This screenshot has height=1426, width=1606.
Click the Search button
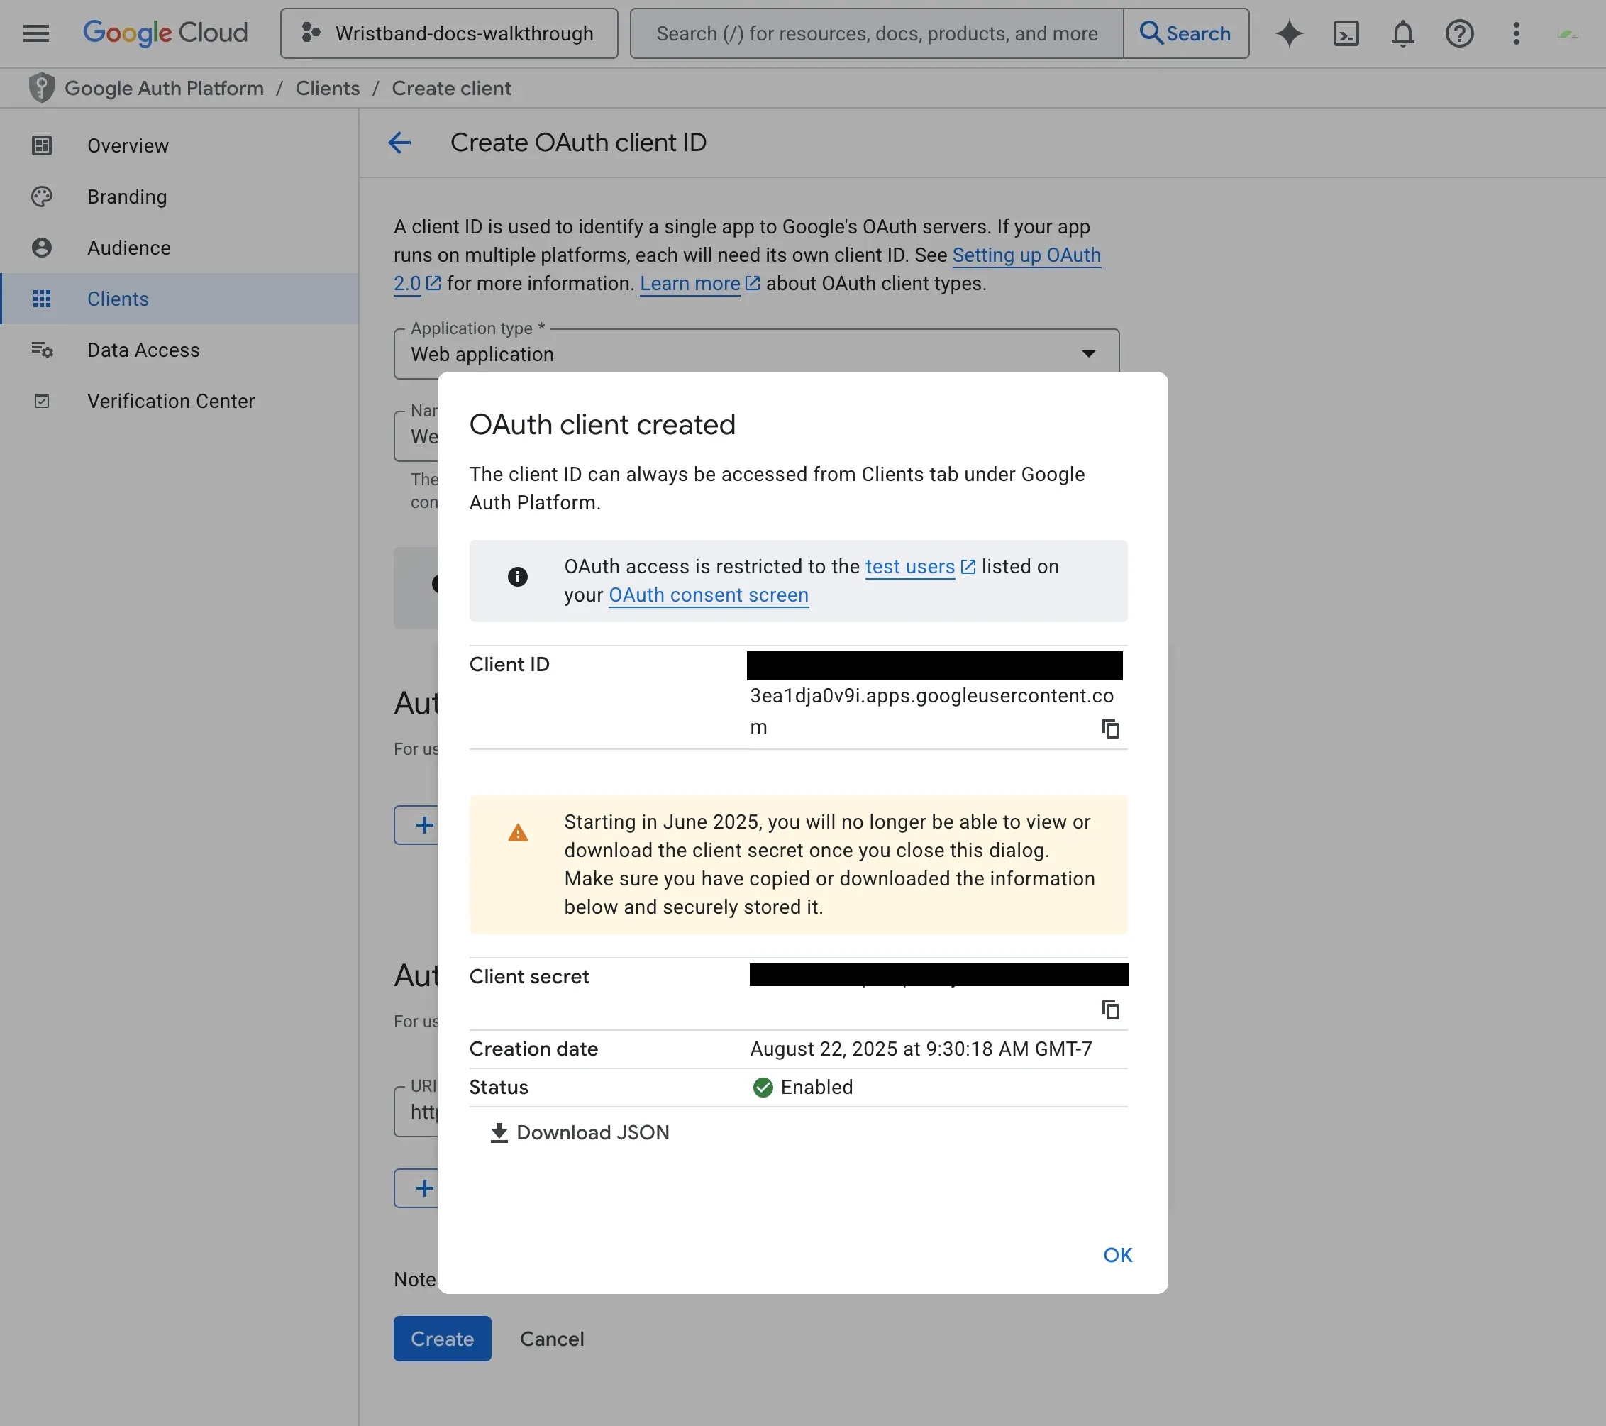(1185, 33)
